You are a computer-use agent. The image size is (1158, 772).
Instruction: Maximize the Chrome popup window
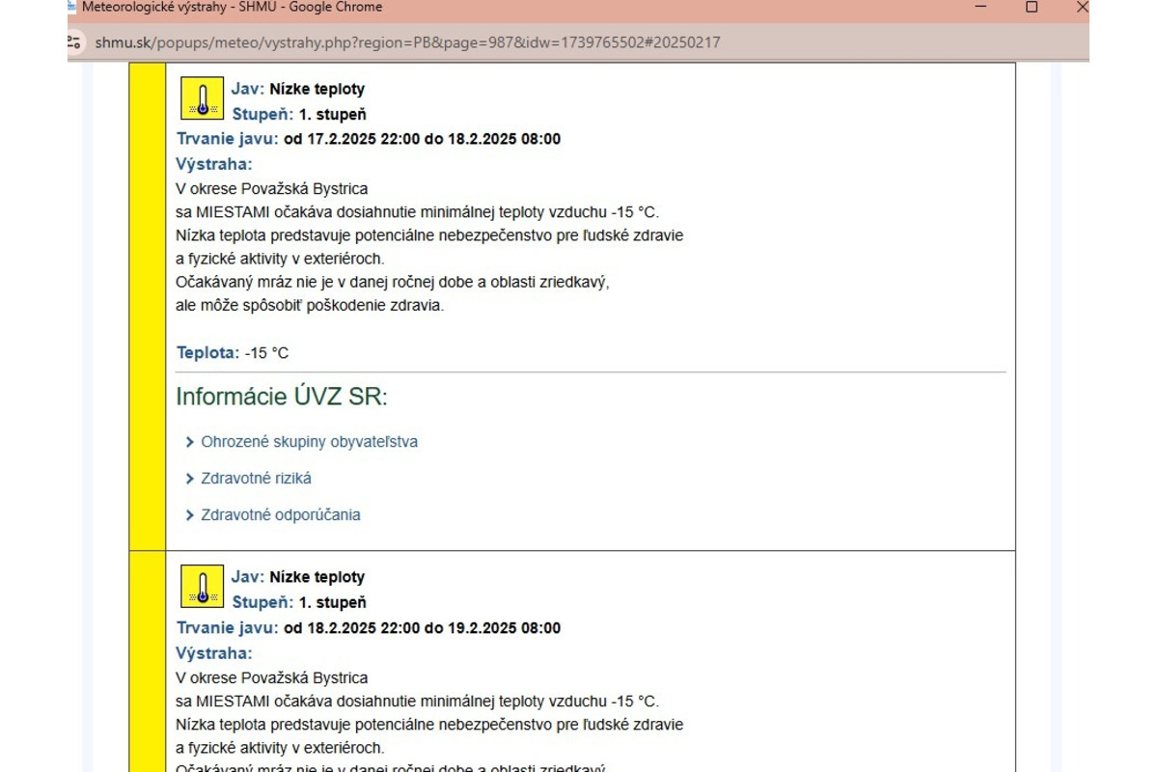pos(1032,7)
